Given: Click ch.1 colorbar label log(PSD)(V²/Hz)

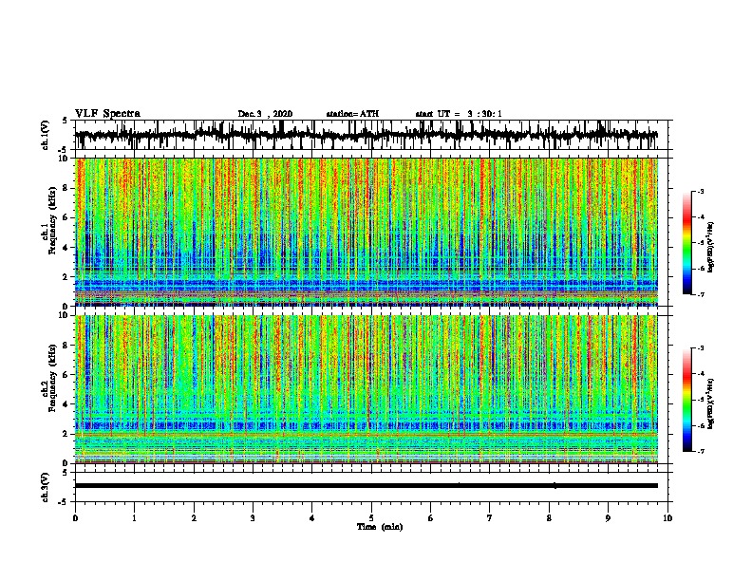Looking at the screenshot, I should point(711,248).
